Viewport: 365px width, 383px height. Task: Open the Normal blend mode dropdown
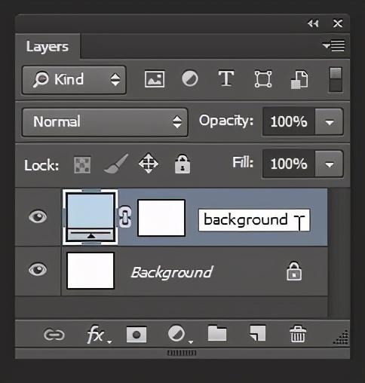tap(105, 122)
